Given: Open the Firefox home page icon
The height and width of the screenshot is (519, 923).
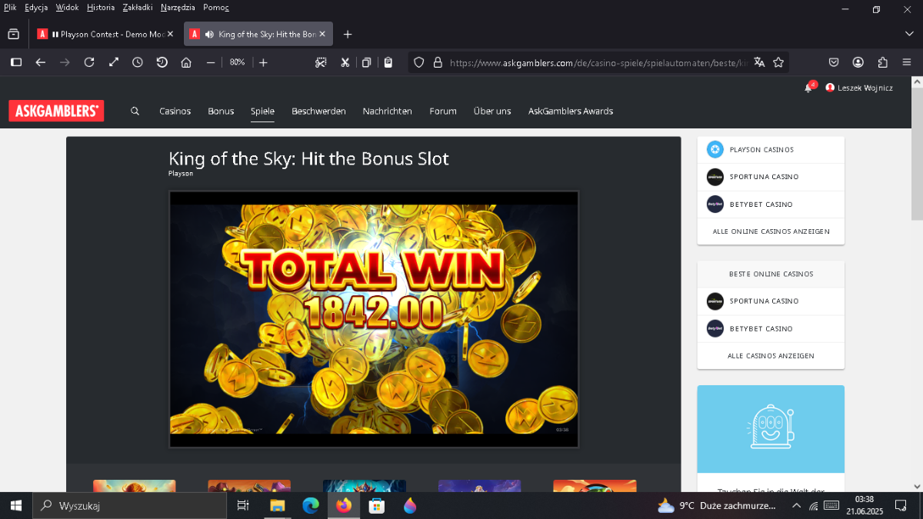Looking at the screenshot, I should coord(186,62).
